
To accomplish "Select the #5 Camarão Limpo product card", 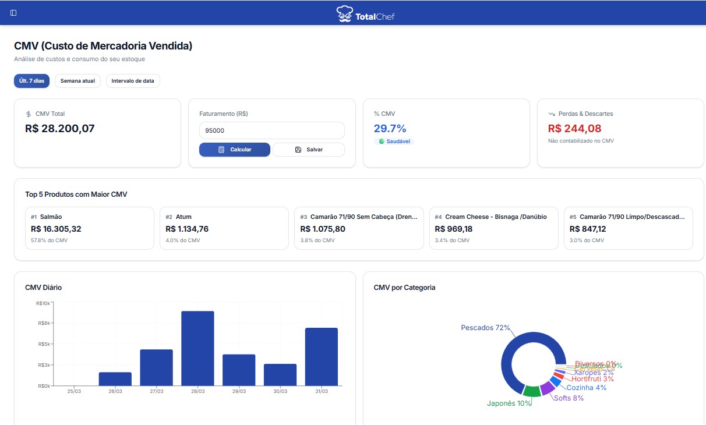I will pyautogui.click(x=628, y=228).
